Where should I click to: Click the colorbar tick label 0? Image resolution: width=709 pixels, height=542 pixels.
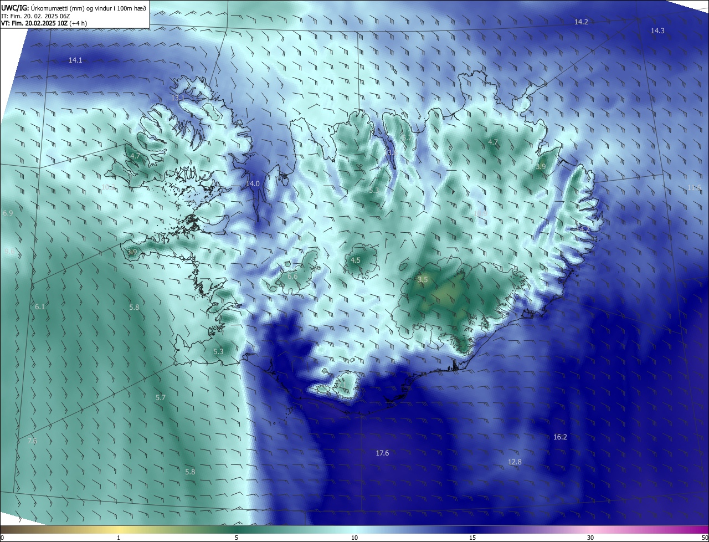click(x=2, y=538)
